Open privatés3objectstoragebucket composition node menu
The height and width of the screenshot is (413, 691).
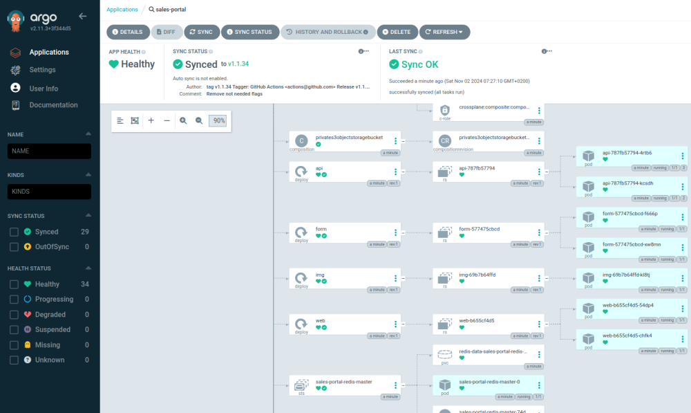[x=395, y=140]
